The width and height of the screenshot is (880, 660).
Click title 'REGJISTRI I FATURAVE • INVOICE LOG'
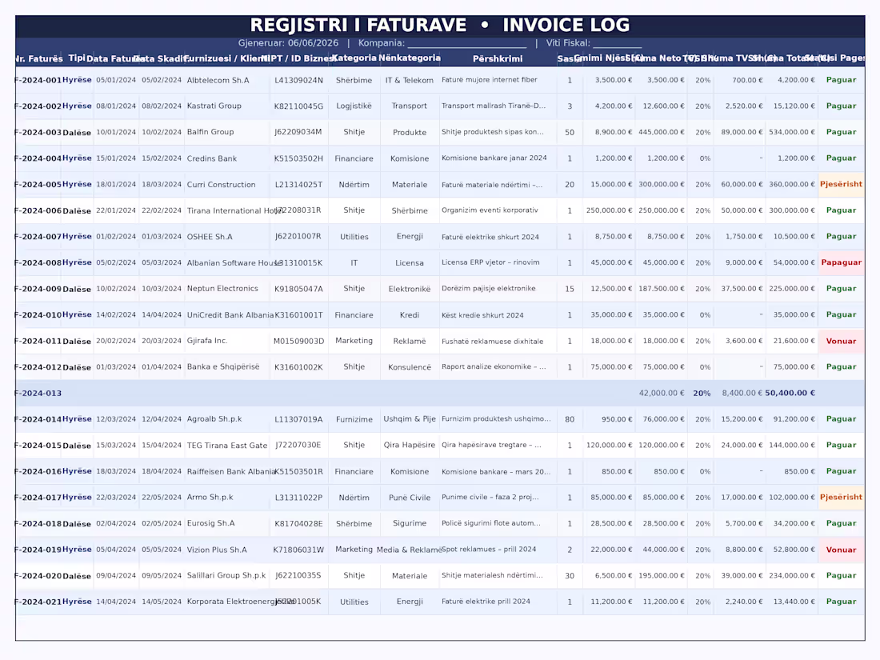point(440,26)
